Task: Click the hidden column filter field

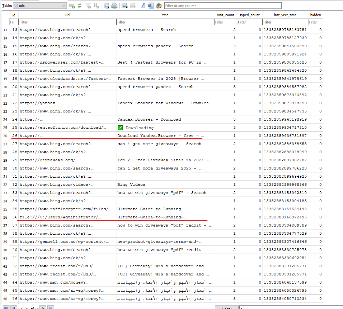Action: coord(315,22)
